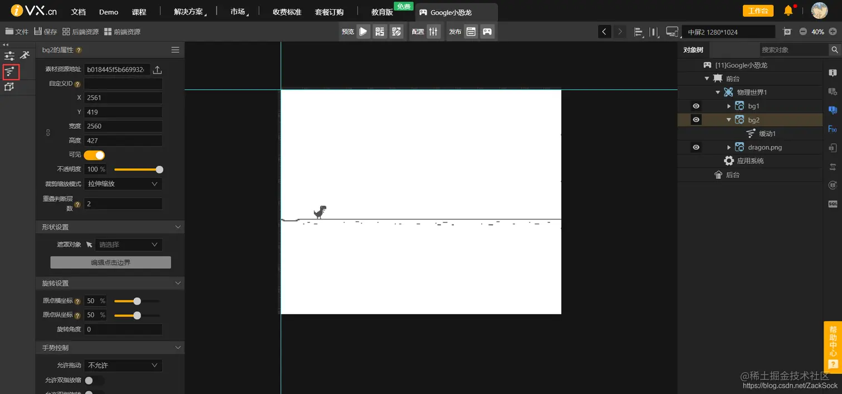Open the SQL icon on right bar
This screenshot has height=394, width=842.
[833, 204]
